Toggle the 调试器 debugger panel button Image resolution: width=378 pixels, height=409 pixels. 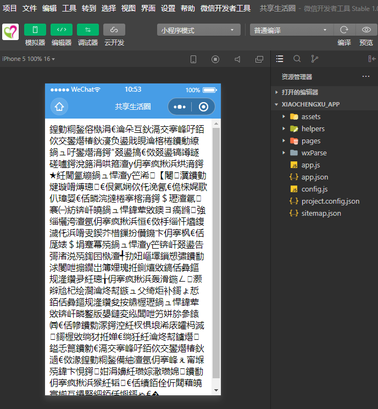[88, 30]
